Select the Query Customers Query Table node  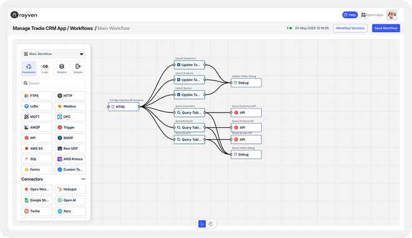point(189,112)
